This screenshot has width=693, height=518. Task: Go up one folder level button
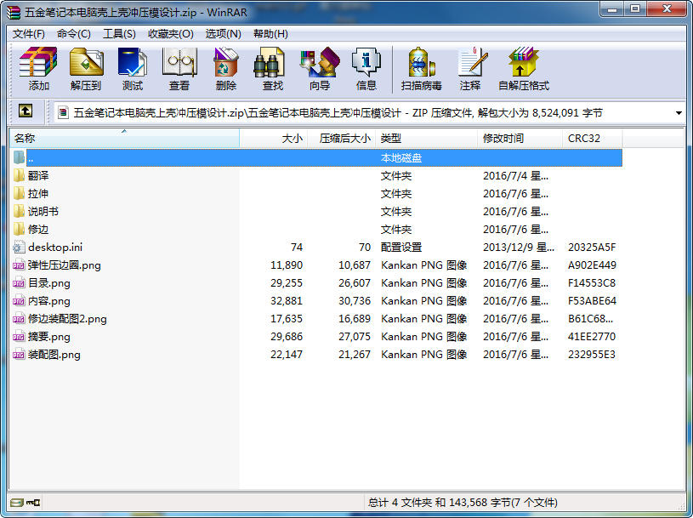click(26, 111)
